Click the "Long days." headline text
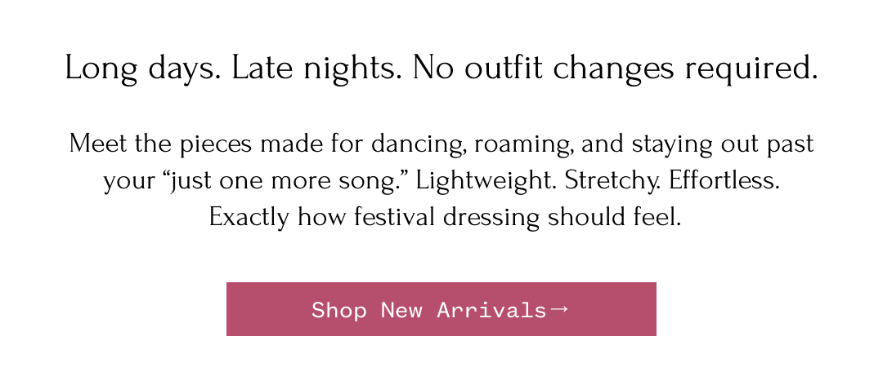Image resolution: width=883 pixels, height=385 pixels. click(x=142, y=69)
